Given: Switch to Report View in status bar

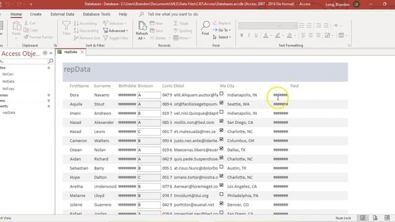Looking at the screenshot, I should coord(363,218).
